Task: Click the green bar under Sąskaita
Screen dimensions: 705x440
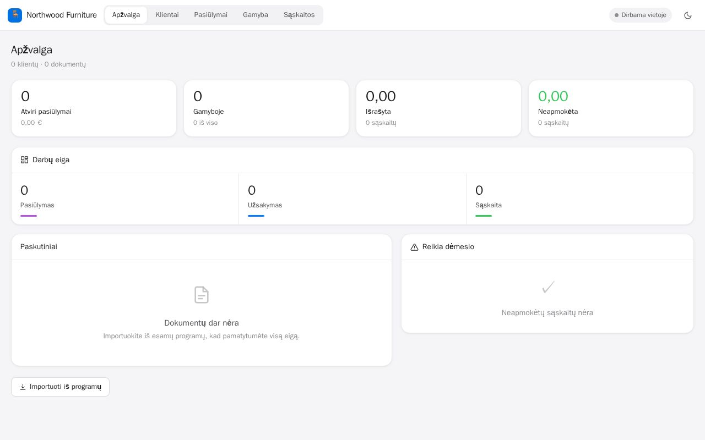Action: click(484, 216)
